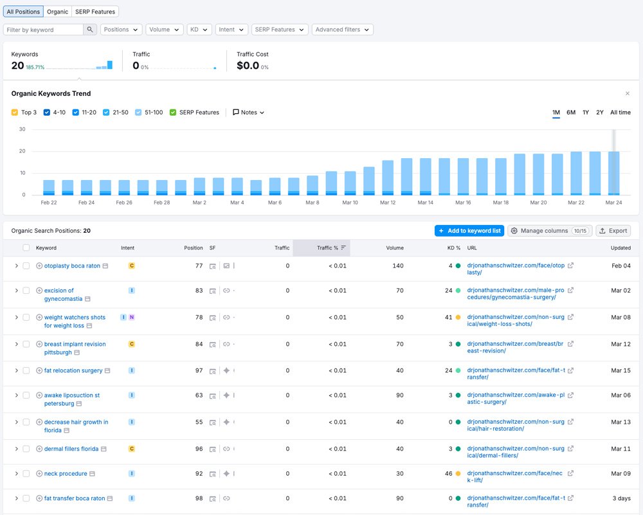643x515 pixels.
Task: Click the link SERP feature icon on gynecomastia row
Action: 226,291
